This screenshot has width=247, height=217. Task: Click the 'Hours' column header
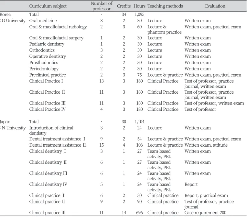pos(139,6)
